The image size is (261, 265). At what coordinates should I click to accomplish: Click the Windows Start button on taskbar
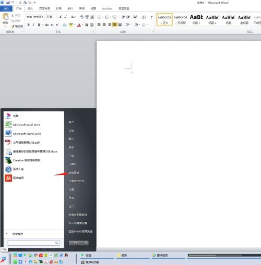3,259
